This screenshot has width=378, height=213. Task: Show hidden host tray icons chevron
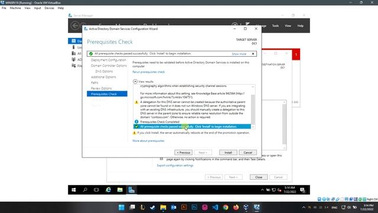click(304, 208)
